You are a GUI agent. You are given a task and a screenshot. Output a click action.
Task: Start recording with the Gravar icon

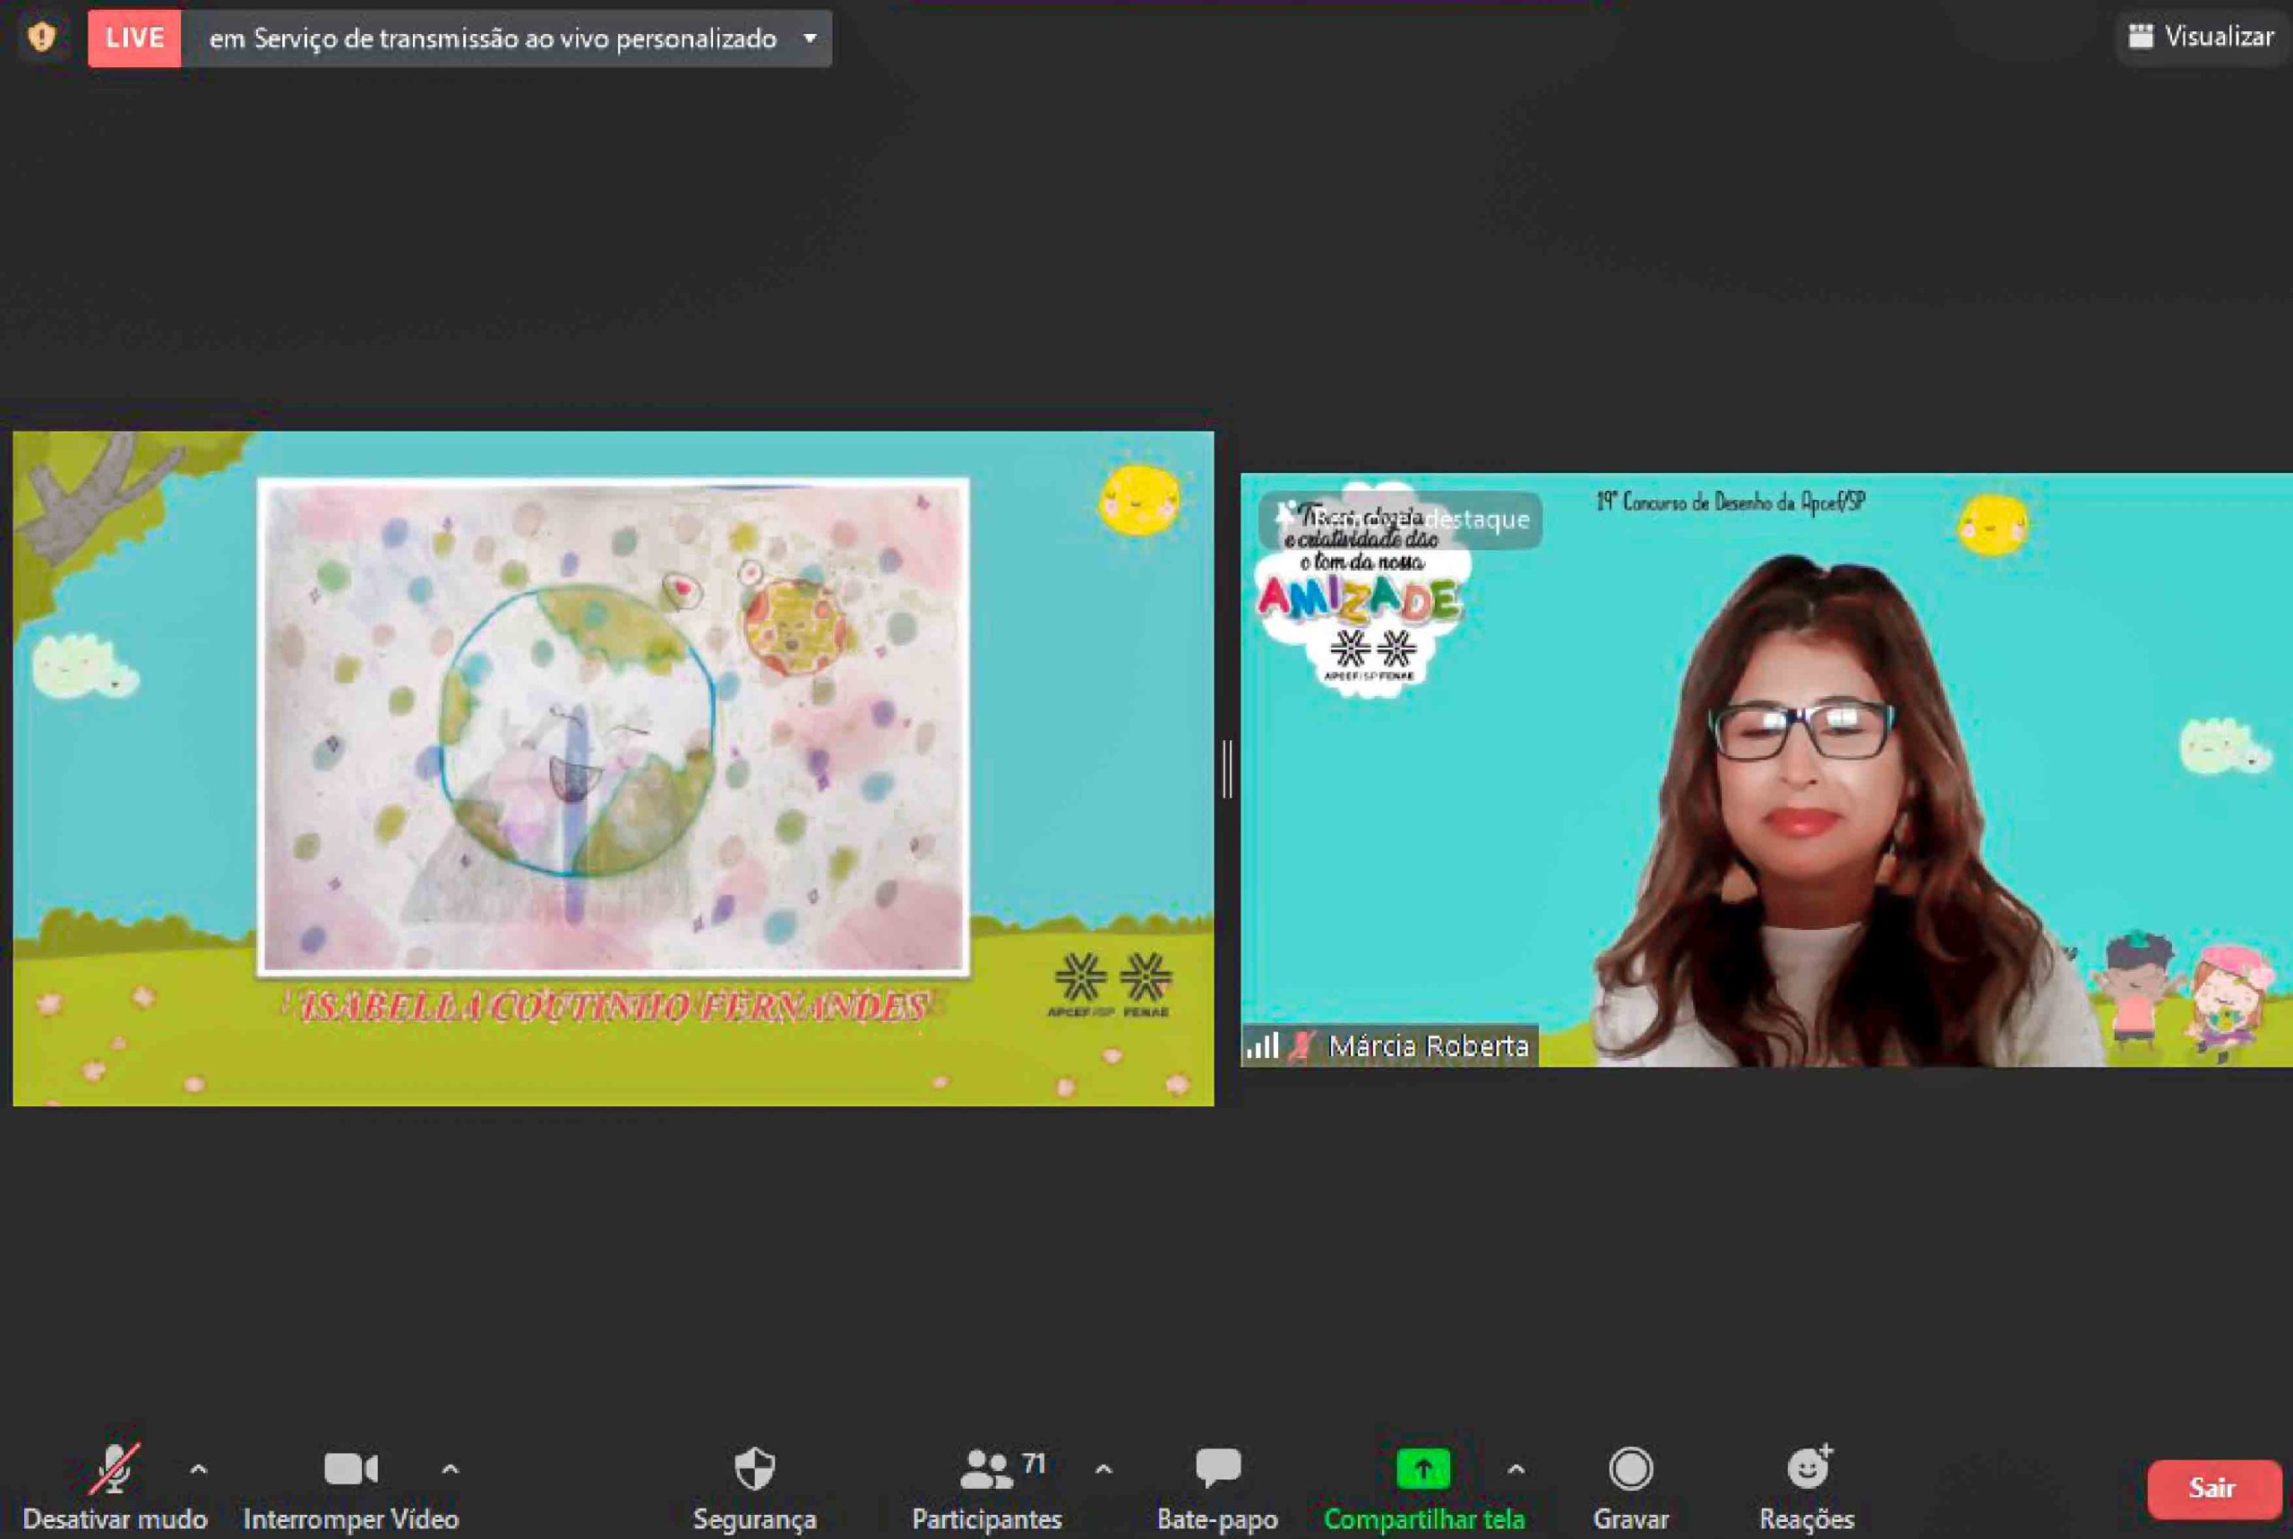point(1631,1468)
